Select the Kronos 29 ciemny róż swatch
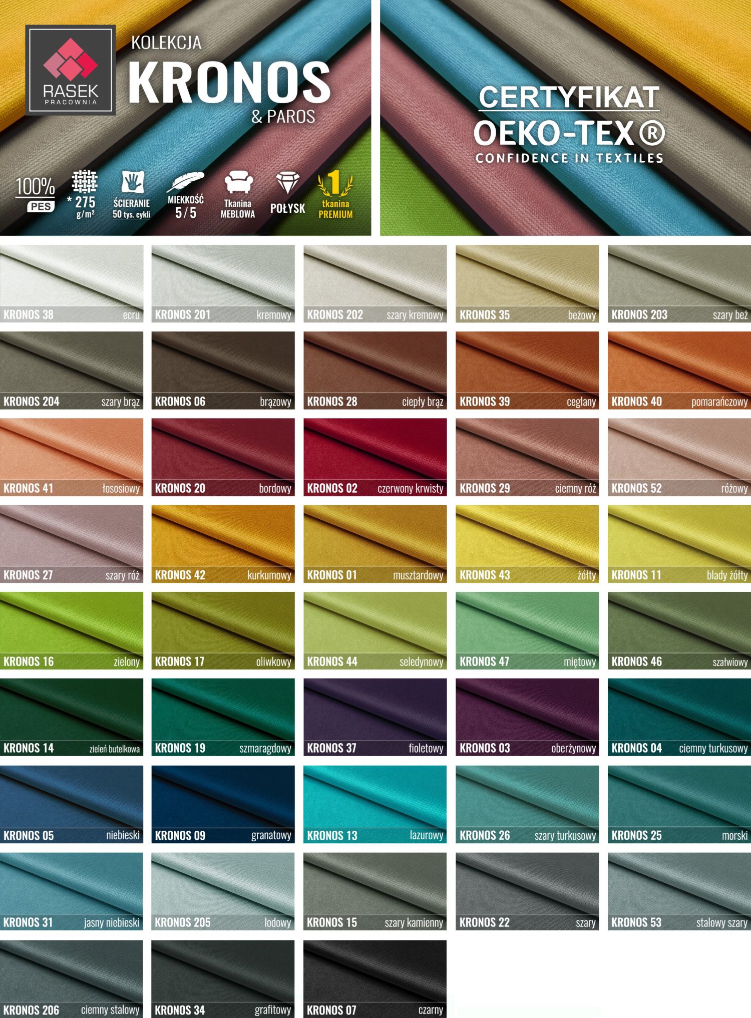Screen dimensions: 751x1018 click(528, 457)
